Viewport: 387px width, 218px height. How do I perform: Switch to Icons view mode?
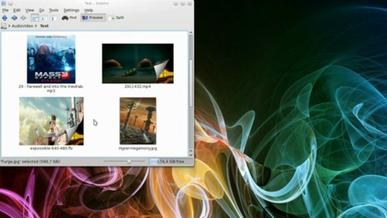tap(35, 18)
